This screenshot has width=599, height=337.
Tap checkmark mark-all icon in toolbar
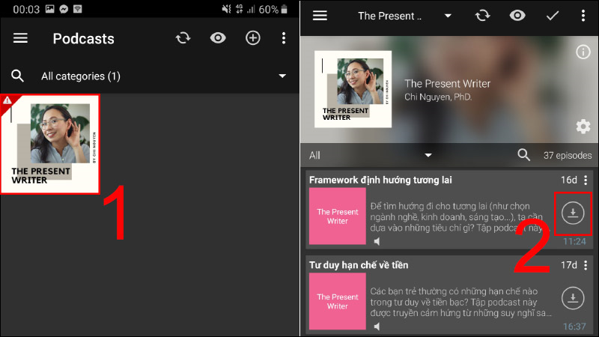(x=553, y=16)
